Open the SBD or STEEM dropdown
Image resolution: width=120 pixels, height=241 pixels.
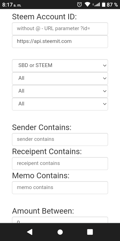click(x=60, y=66)
